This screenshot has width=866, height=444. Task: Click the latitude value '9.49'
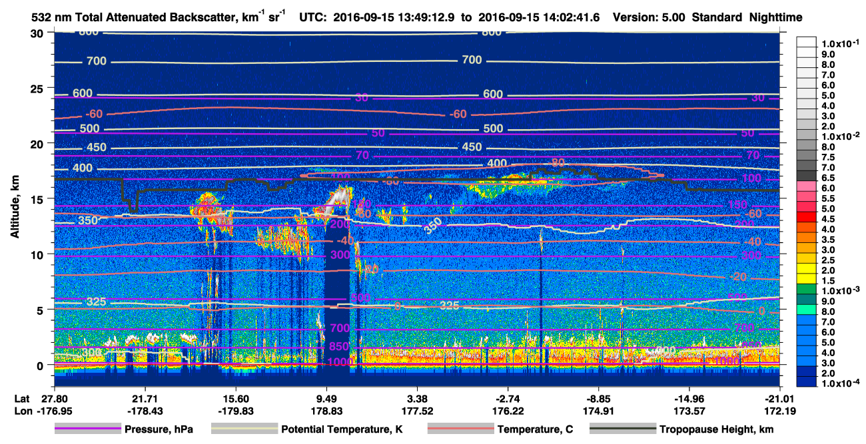click(x=326, y=398)
